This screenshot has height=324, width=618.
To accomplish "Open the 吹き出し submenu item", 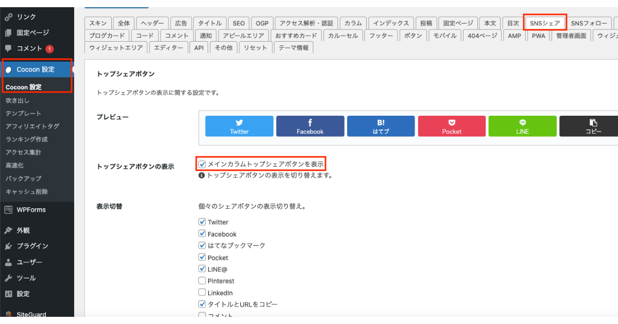I will [x=18, y=100].
